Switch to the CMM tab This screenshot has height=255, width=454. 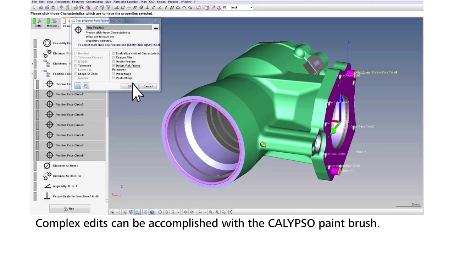point(38,23)
